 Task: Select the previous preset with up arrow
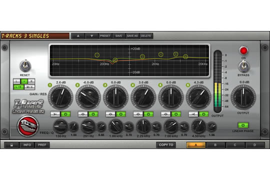[78, 36]
